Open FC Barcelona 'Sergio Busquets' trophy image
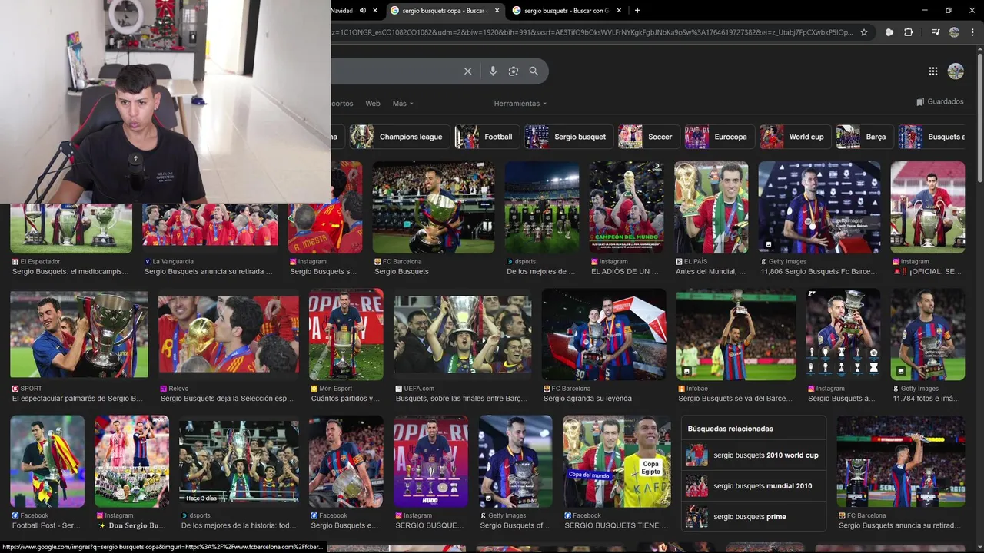This screenshot has width=984, height=553. click(434, 207)
